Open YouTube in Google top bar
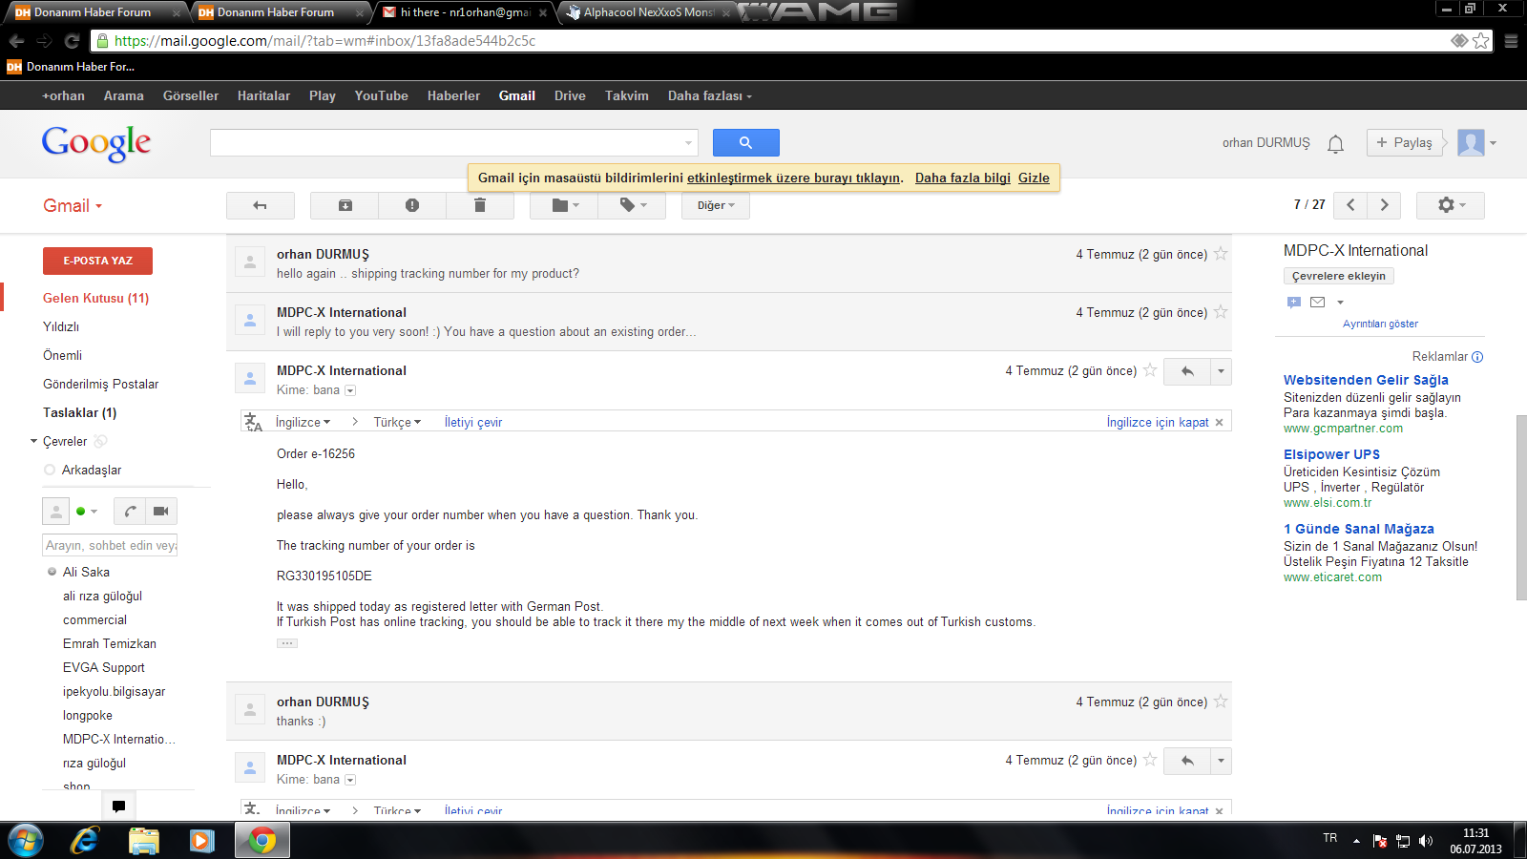Viewport: 1527px width, 859px height. 381,95
